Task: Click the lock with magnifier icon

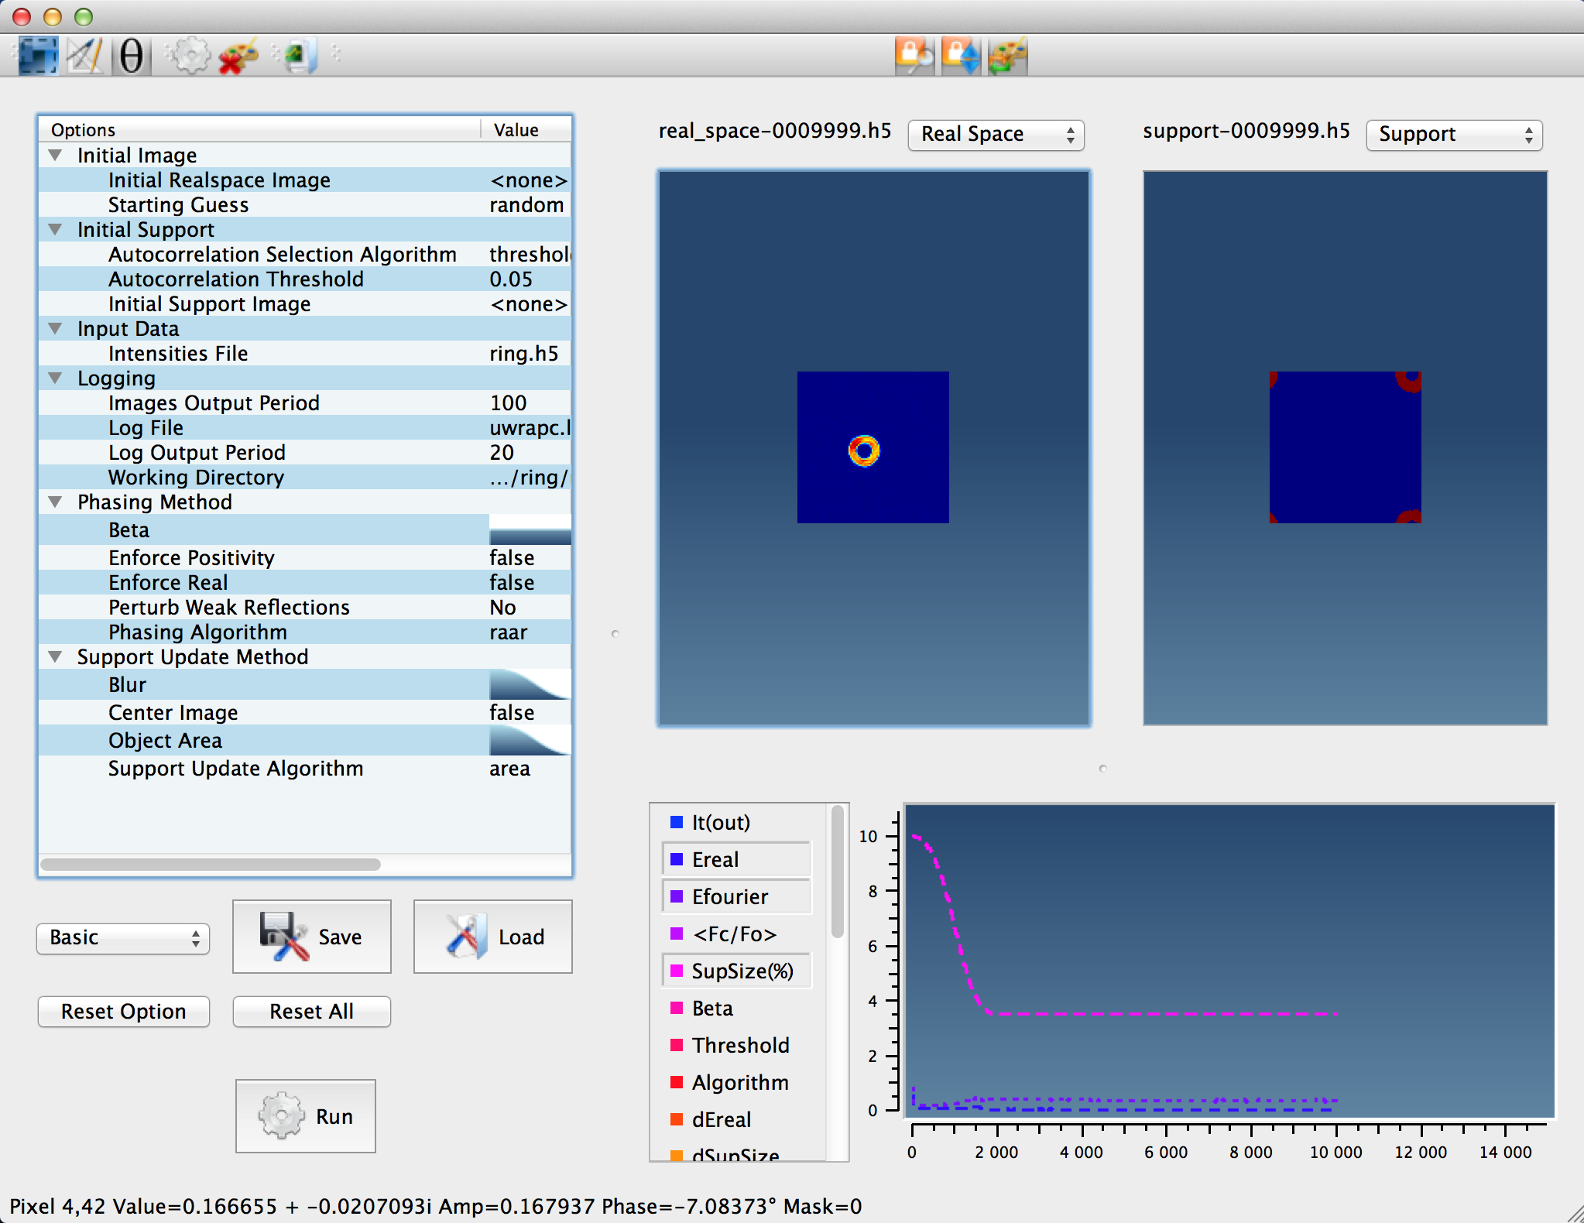Action: (914, 56)
